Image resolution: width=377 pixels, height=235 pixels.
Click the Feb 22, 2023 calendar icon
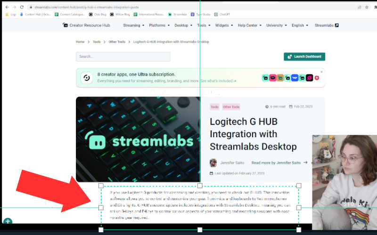[x=291, y=107]
